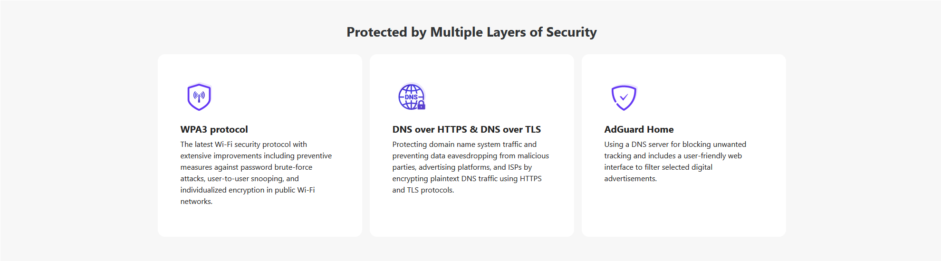Click the DNS traffic protection description paragraph
The width and height of the screenshot is (941, 261).
click(470, 167)
